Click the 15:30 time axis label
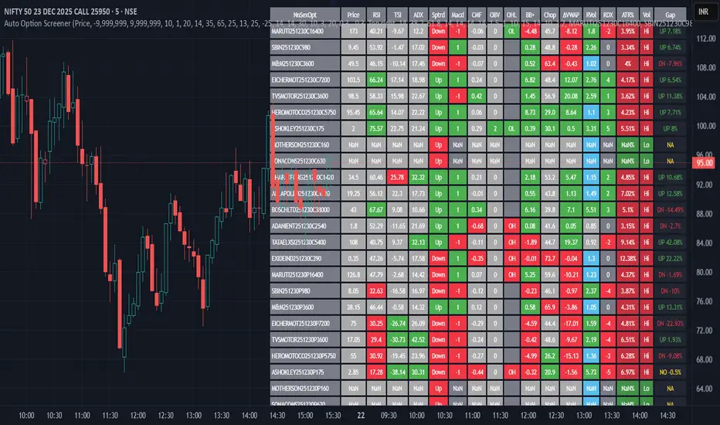Screen dimensions: 720x425 (333, 416)
